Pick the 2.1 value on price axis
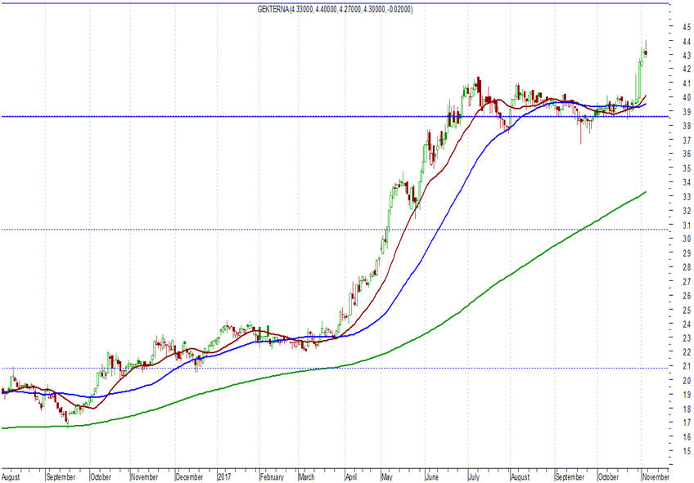694x483 pixels. pos(687,366)
